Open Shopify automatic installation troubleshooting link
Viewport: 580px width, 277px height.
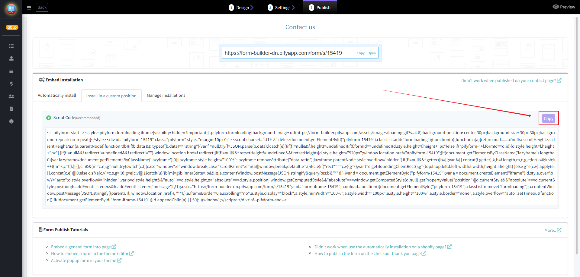(383, 247)
